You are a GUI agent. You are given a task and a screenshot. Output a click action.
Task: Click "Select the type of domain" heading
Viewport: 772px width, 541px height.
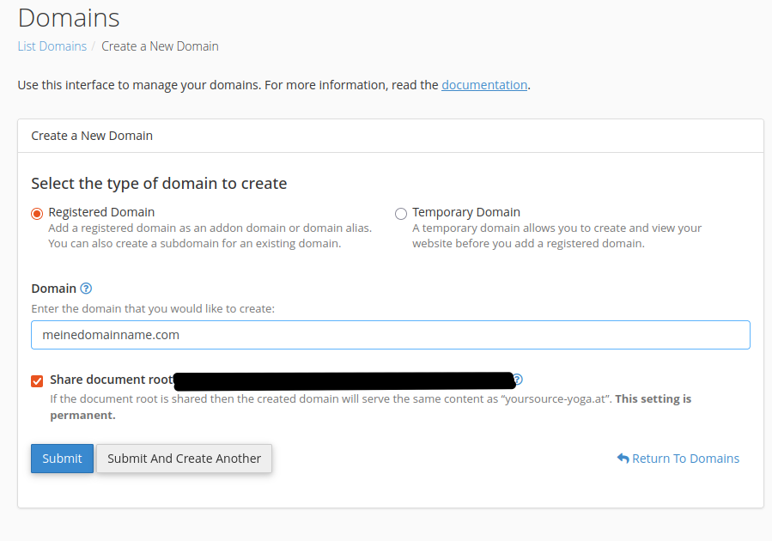[x=159, y=183]
